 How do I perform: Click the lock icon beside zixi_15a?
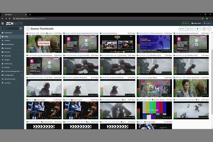[x=35, y=100]
